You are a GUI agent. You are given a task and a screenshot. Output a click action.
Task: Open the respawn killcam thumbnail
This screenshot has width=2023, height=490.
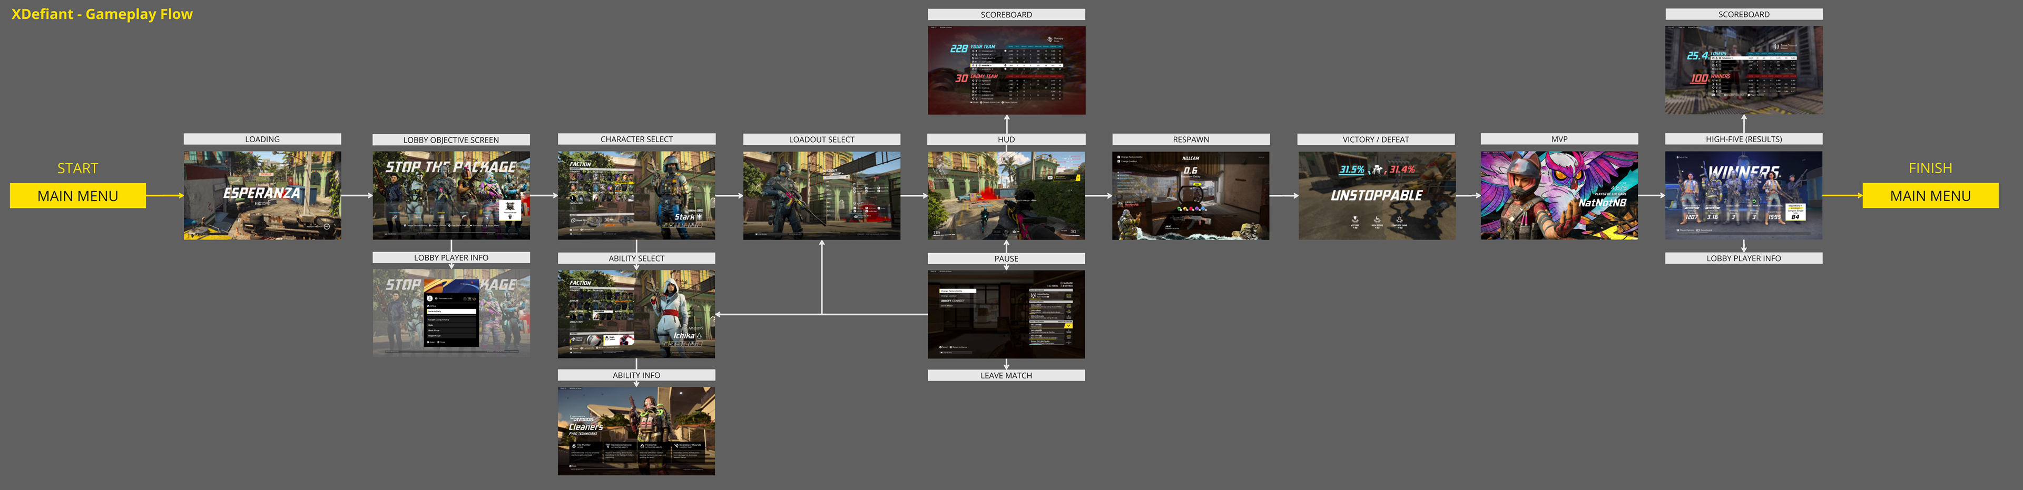tap(1191, 195)
